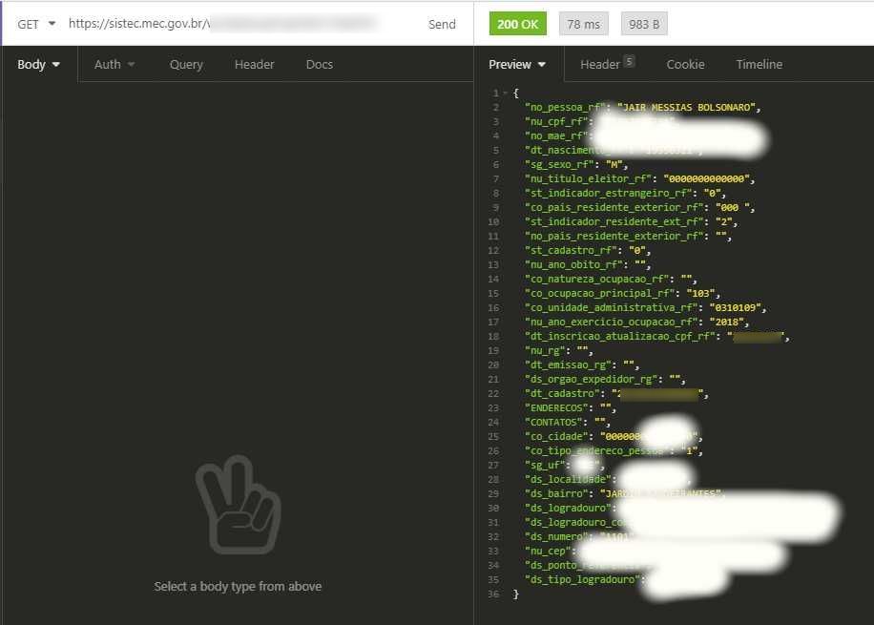Click the request URL field

click(223, 24)
